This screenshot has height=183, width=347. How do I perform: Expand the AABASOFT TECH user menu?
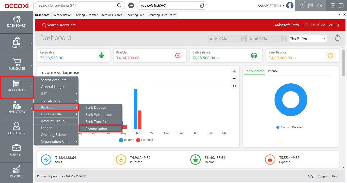pyautogui.click(x=271, y=6)
